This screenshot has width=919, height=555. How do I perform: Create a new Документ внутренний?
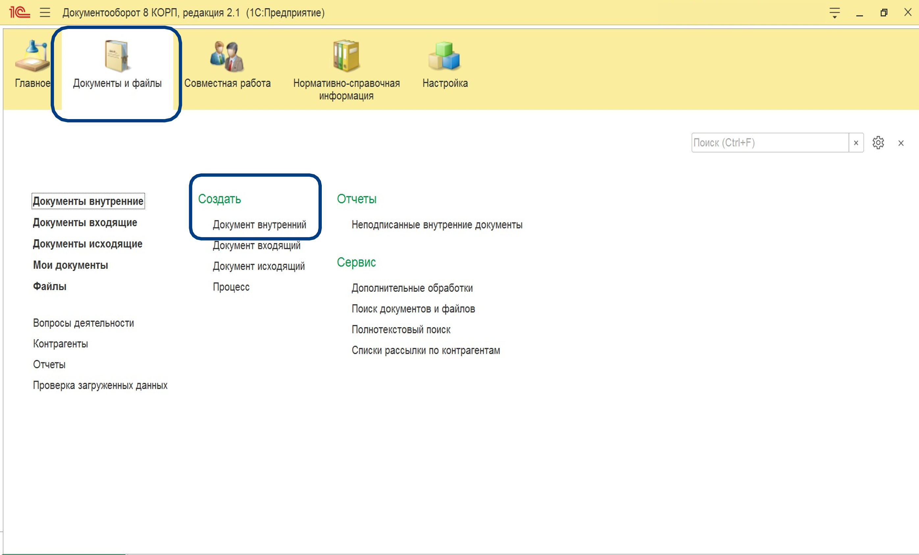point(259,225)
